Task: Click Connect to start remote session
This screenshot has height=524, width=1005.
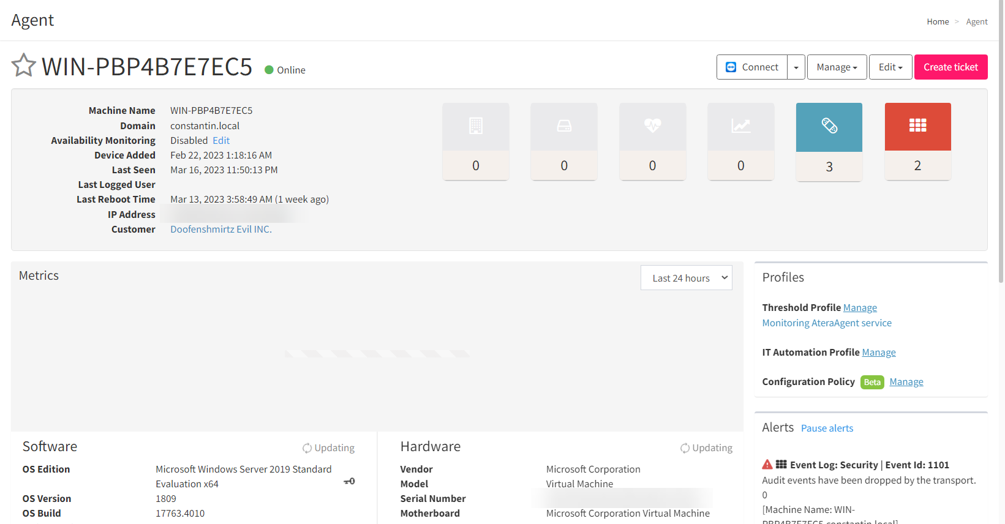Action: click(x=752, y=67)
